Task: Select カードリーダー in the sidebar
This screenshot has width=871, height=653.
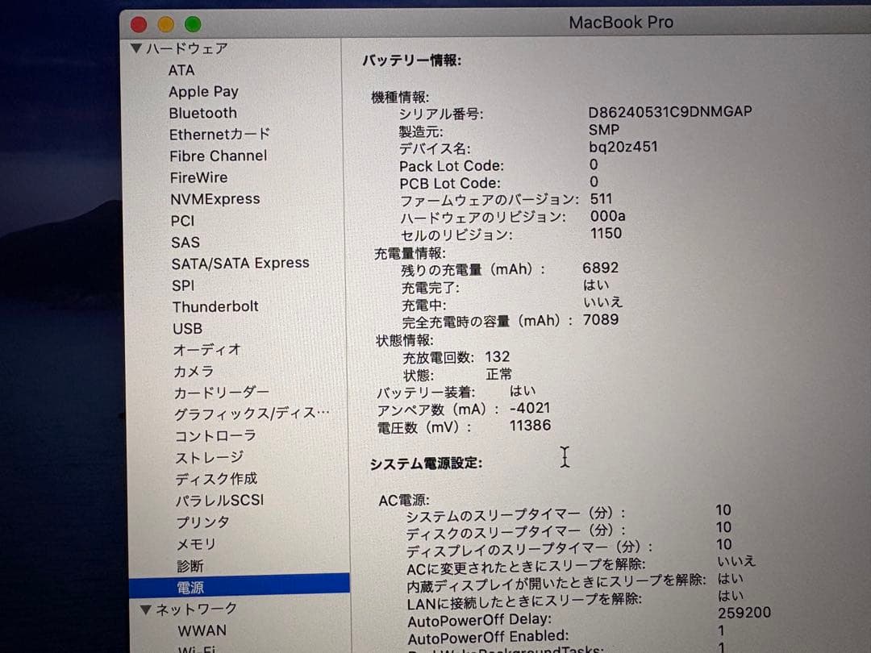Action: pyautogui.click(x=222, y=393)
